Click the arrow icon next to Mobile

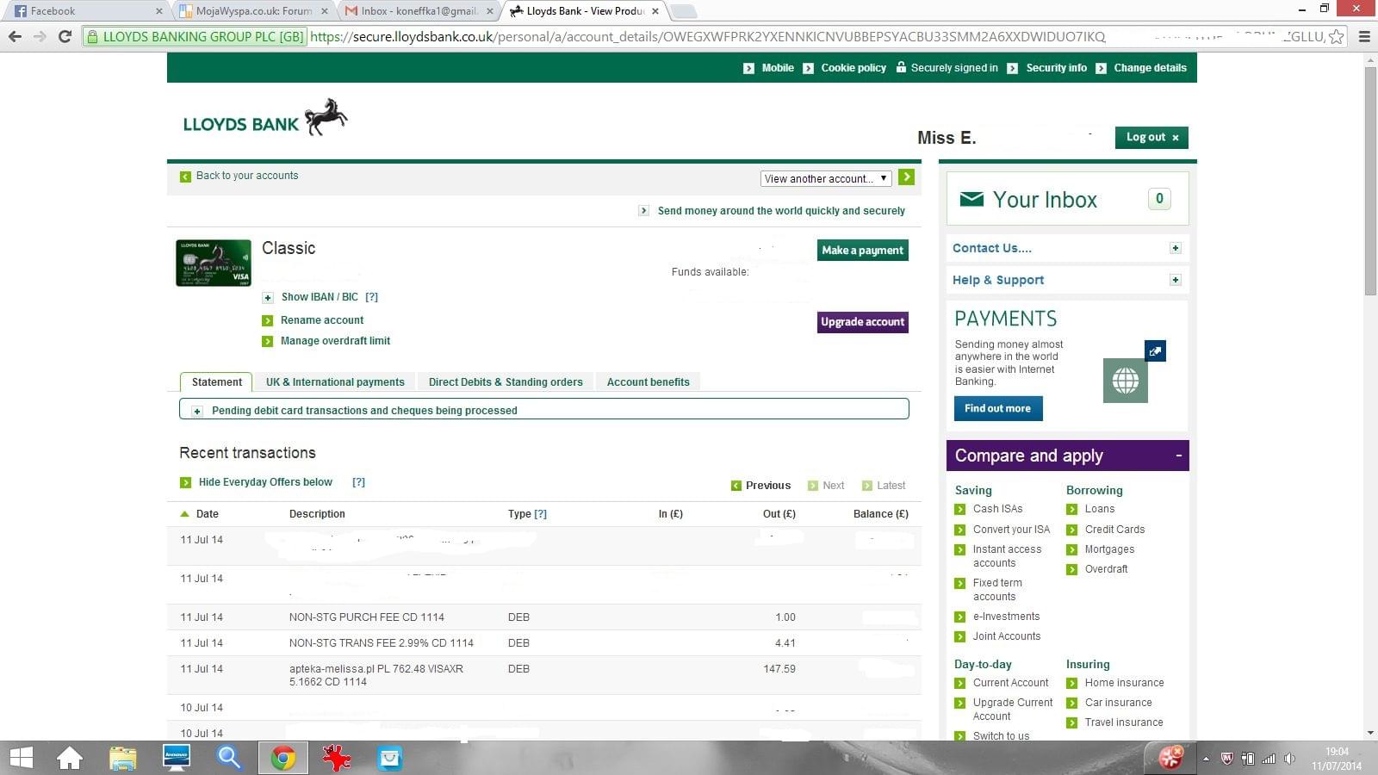(x=748, y=68)
